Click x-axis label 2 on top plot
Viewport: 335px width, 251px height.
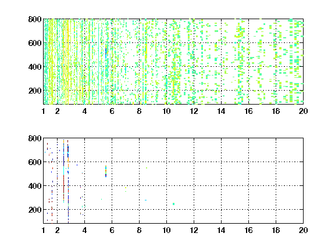[x=57, y=111]
